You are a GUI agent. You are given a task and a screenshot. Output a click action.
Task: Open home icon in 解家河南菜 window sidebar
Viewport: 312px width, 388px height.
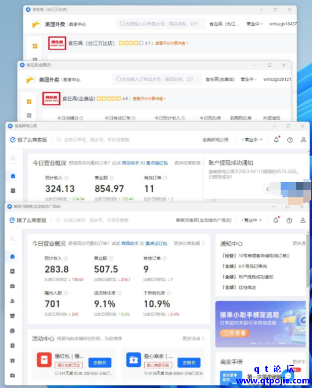[x=12, y=256]
